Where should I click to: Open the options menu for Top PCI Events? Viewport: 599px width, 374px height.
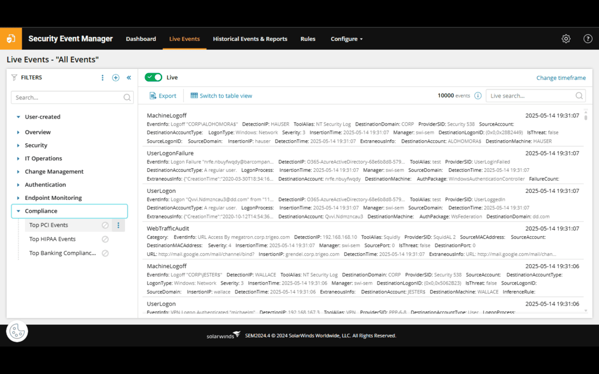pyautogui.click(x=119, y=225)
